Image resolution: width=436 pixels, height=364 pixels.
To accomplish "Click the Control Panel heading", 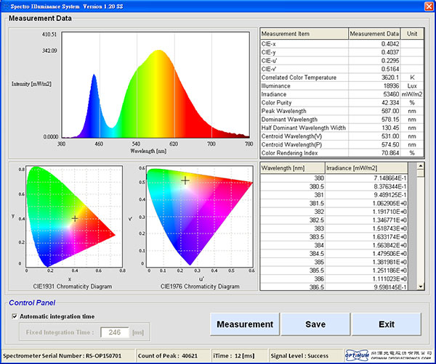I will tap(32, 302).
